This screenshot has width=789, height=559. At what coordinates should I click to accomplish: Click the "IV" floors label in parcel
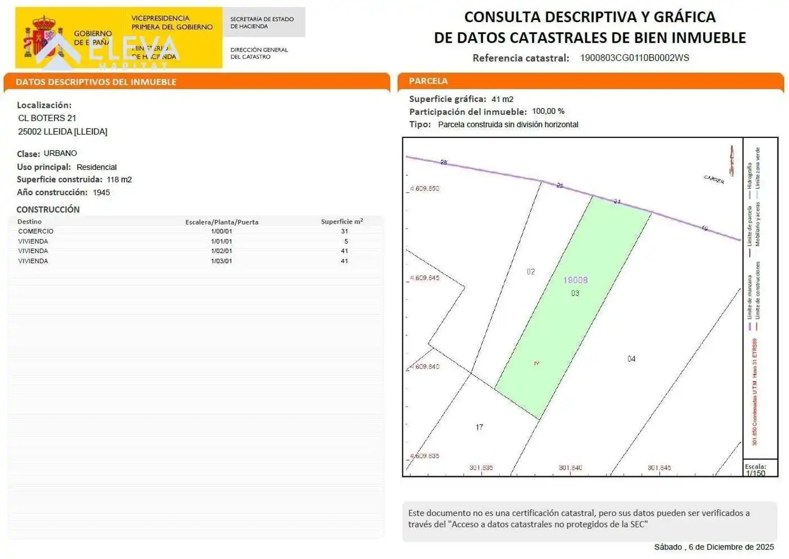(537, 363)
